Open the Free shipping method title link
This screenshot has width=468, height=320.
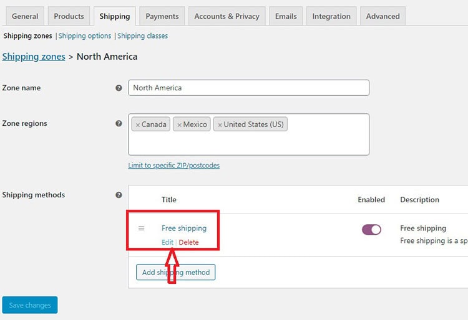pos(184,228)
